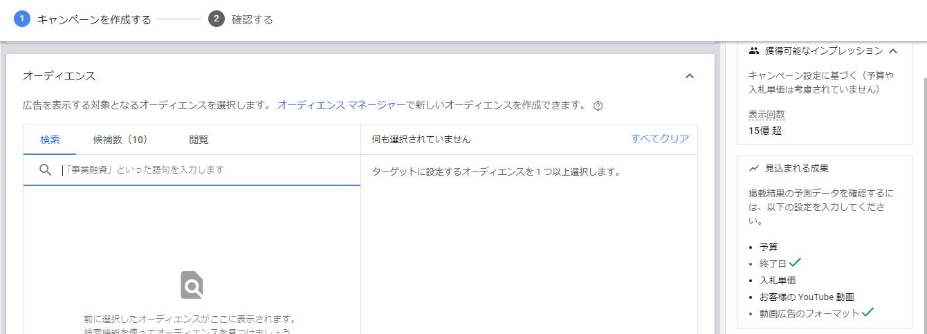Click the 表示回数 underlined label
The image size is (927, 334).
tap(767, 115)
